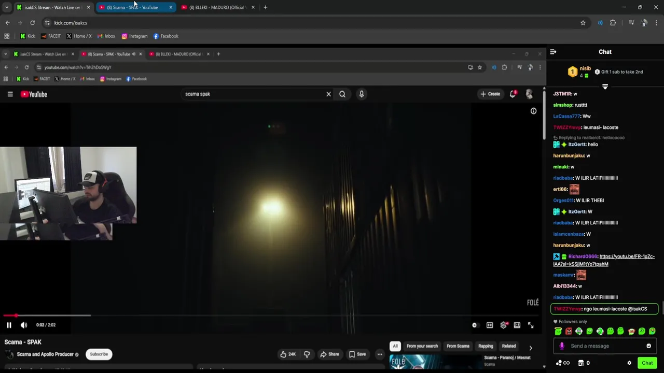Image resolution: width=664 pixels, height=373 pixels.
Task: Select the 'All' filter chip
Action: click(x=395, y=346)
